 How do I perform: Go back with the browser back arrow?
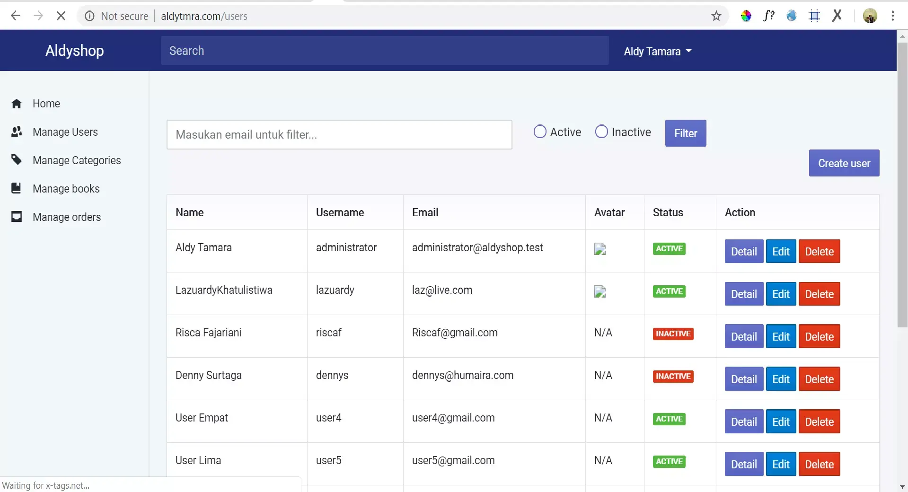[16, 16]
